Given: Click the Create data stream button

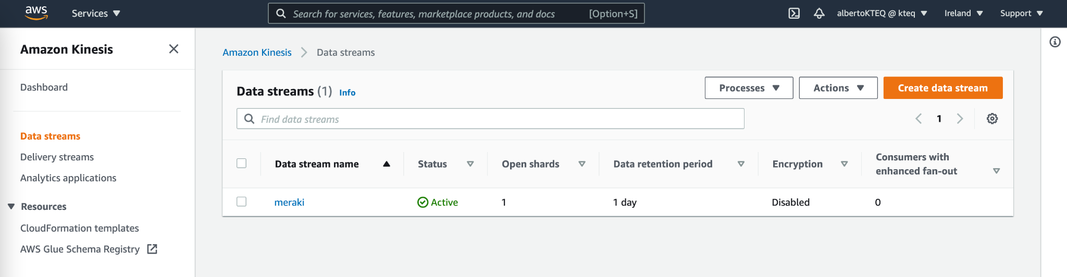Looking at the screenshot, I should [x=943, y=88].
